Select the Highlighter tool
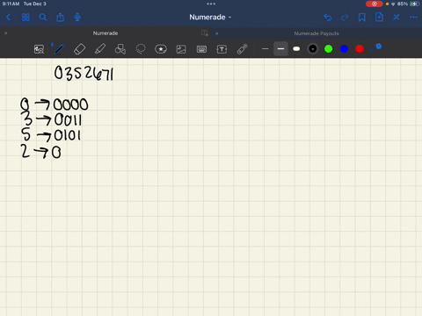The image size is (422, 316). pos(100,49)
